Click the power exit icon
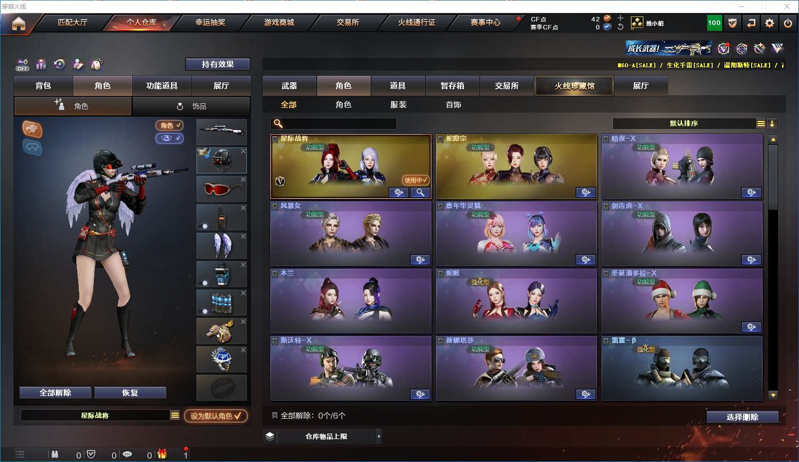Image resolution: width=799 pixels, height=462 pixels. (788, 23)
